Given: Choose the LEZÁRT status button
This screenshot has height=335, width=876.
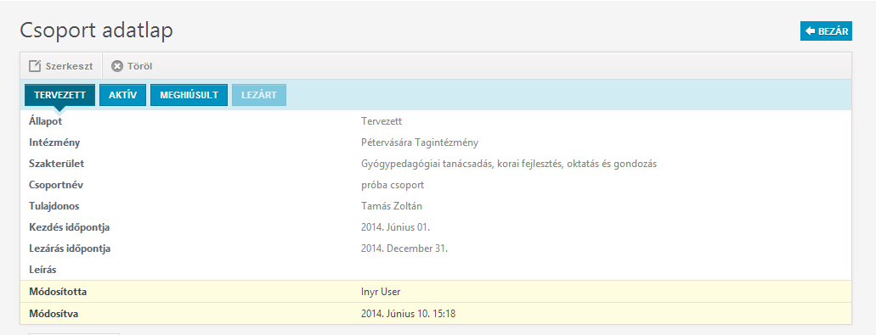Looking at the screenshot, I should 258,95.
